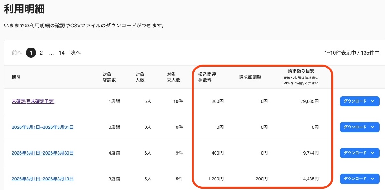Viewport: 385px width, 190px height.
Task: Click the 対象求人数 column header
Action: 174,77
